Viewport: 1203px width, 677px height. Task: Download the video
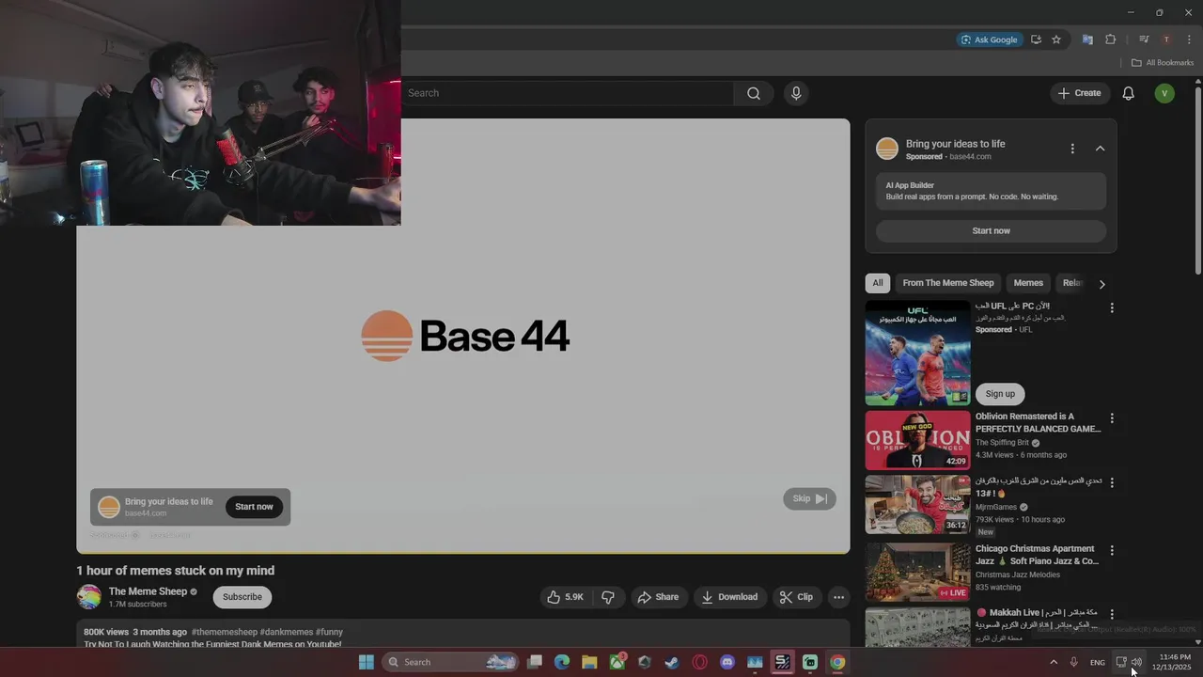(729, 597)
